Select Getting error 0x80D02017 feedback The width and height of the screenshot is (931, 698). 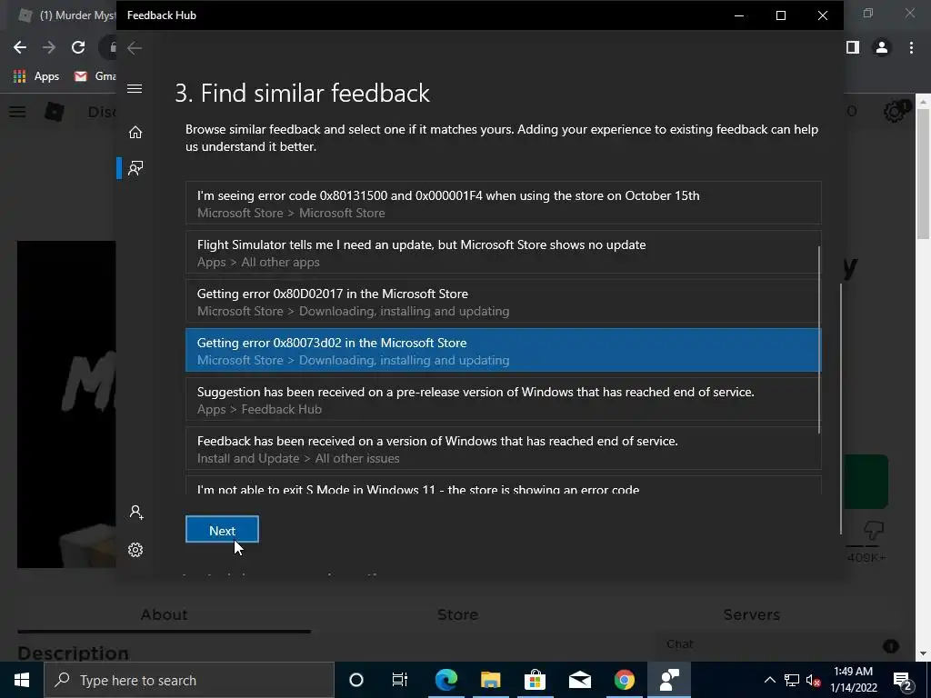504,302
